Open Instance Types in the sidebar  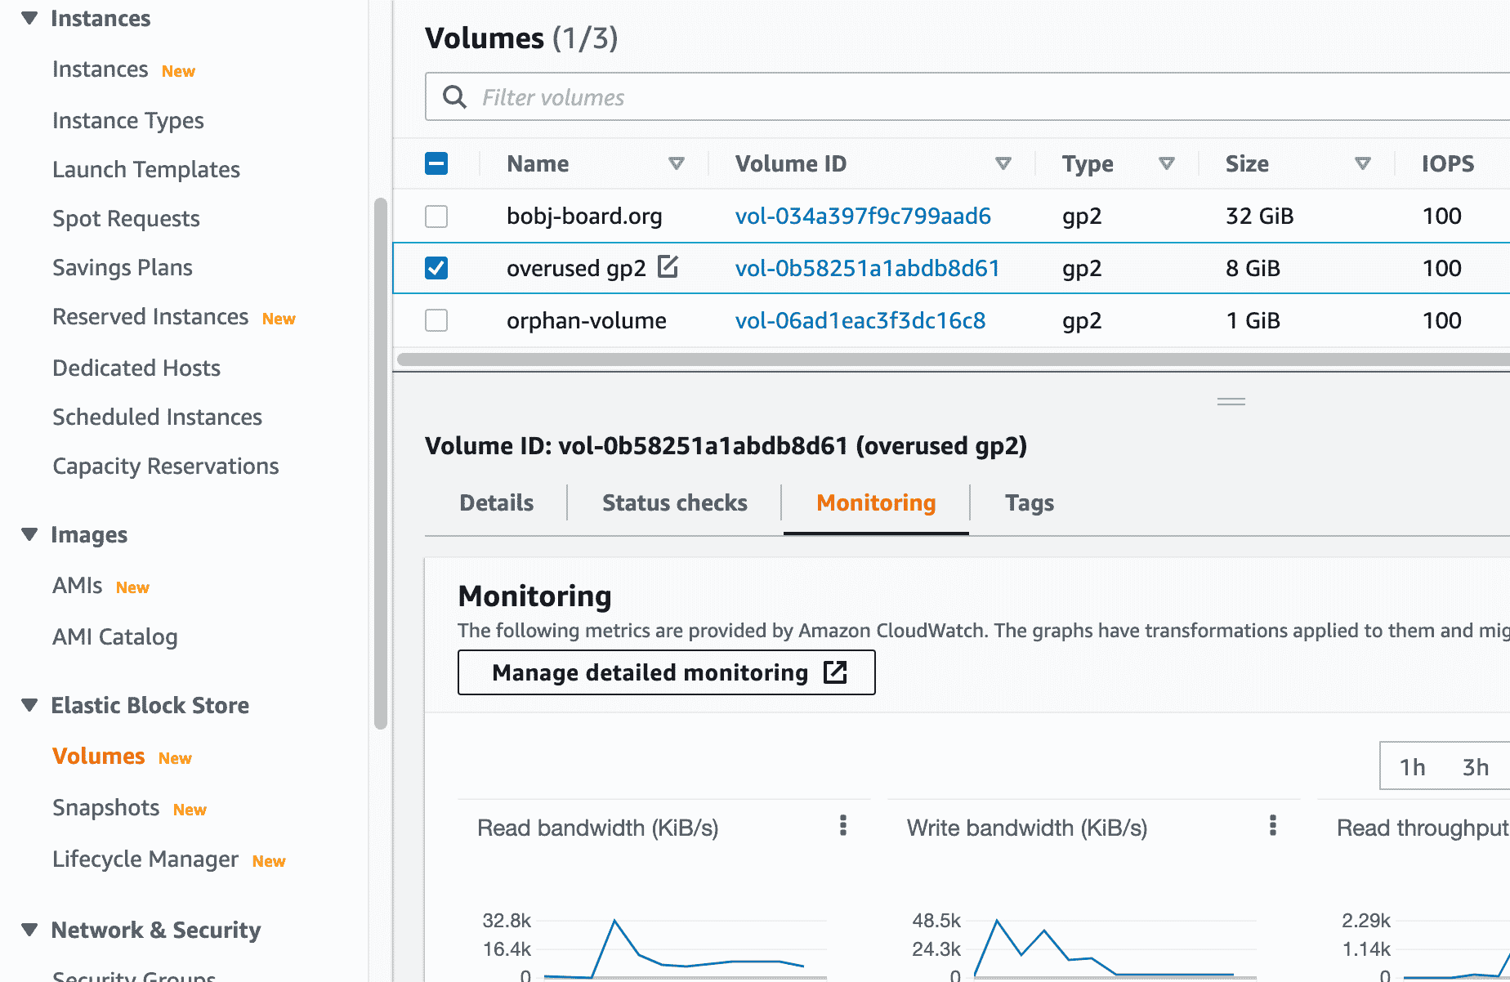click(127, 121)
